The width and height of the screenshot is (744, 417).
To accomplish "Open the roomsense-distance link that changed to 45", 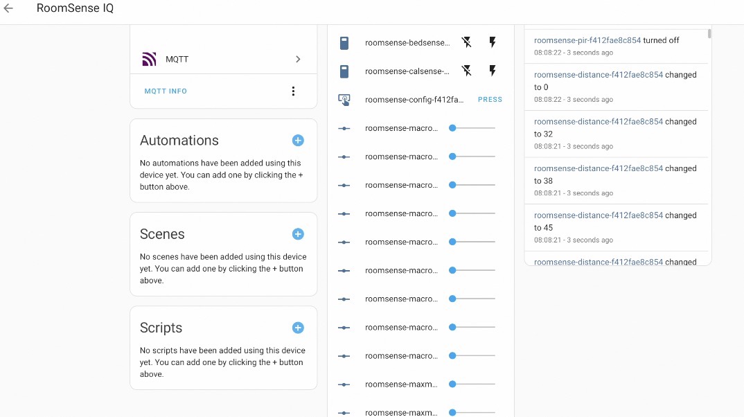I will point(599,215).
